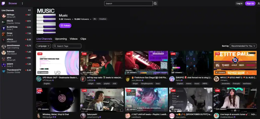Open the three-dot more menu
The width and height of the screenshot is (260, 119).
(x=22, y=3)
